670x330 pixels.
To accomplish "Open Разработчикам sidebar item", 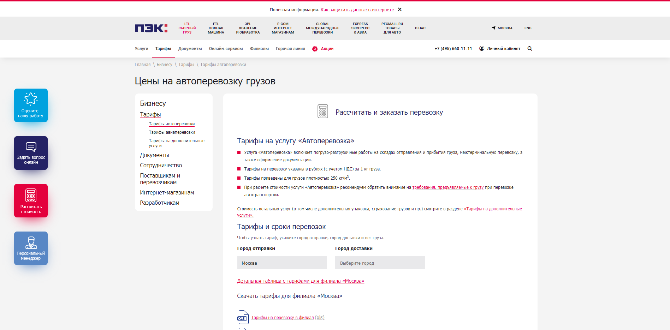I will tap(159, 203).
